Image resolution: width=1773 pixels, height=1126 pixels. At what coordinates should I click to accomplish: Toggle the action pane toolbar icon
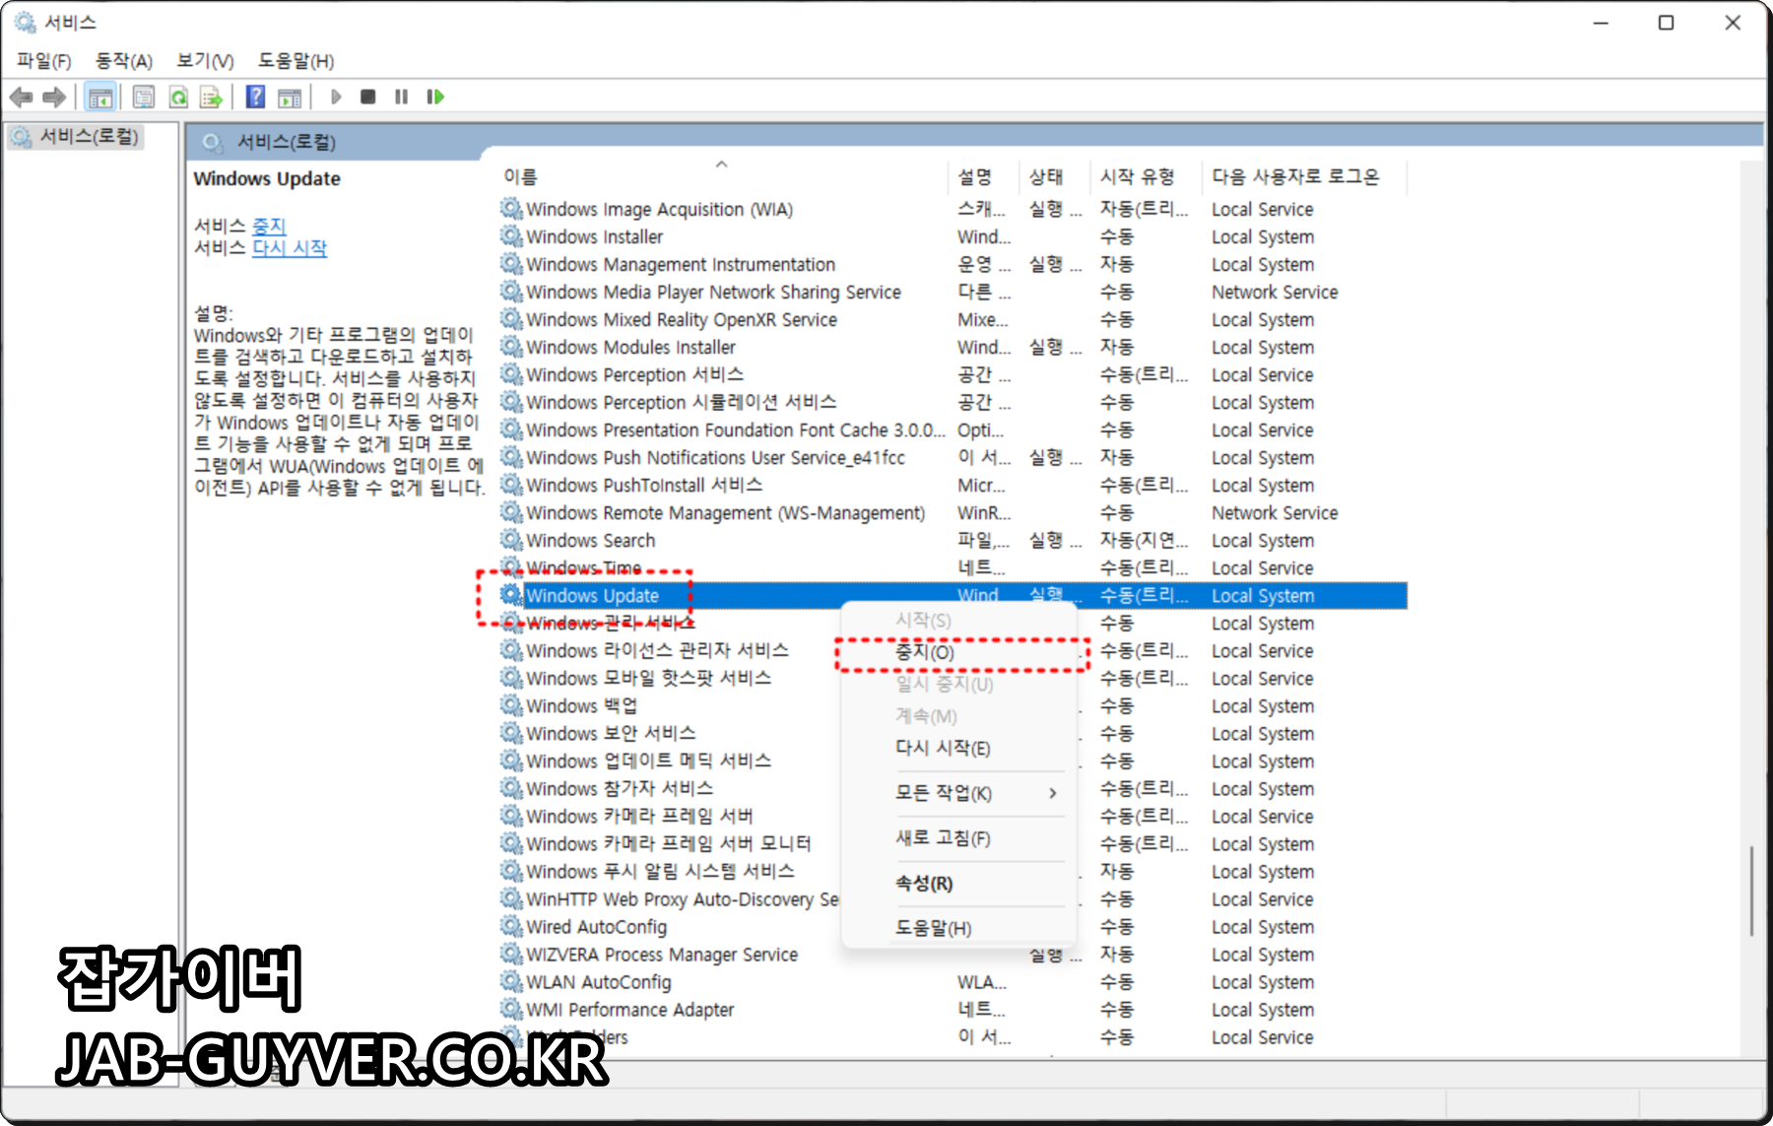[x=290, y=97]
